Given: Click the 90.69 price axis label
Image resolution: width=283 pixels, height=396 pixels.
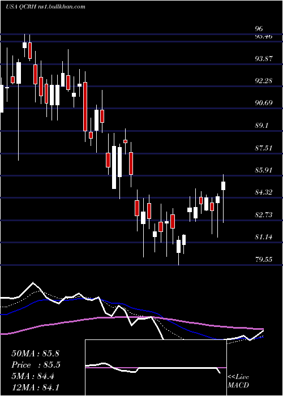Looking at the screenshot, I should pos(264,103).
